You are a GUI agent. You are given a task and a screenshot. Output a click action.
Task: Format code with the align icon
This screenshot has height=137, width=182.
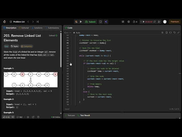click(162, 33)
